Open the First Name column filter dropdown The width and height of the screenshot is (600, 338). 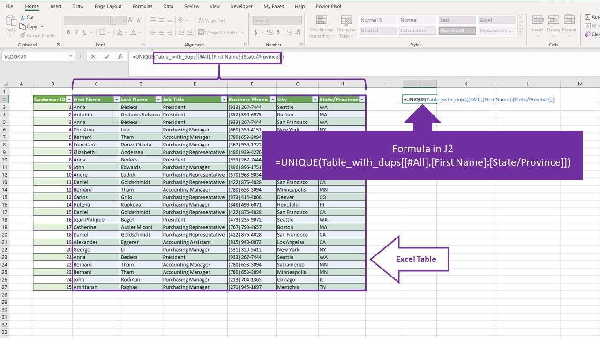(x=116, y=100)
